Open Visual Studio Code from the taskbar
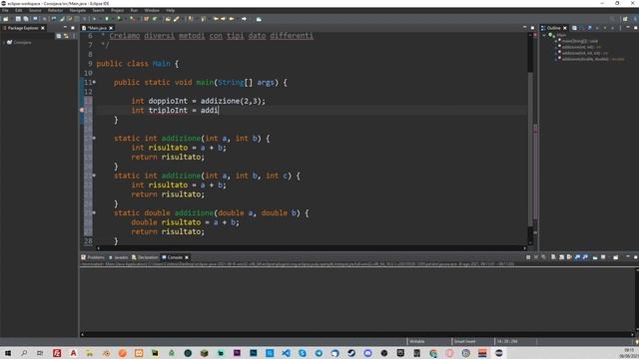639x359 pixels. (x=287, y=353)
